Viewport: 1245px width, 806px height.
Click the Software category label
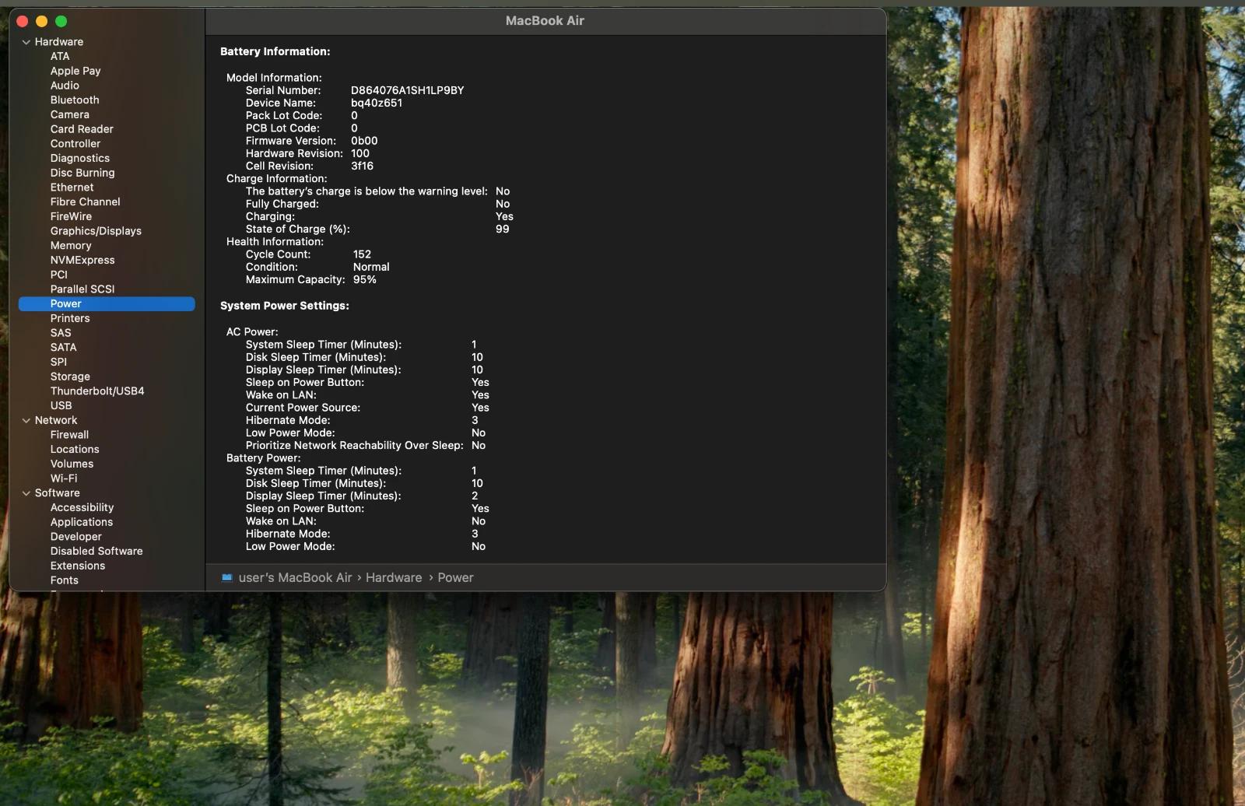click(57, 493)
